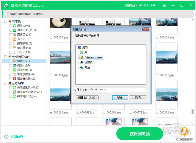Click the Administrator user folder icon

pos(82,57)
